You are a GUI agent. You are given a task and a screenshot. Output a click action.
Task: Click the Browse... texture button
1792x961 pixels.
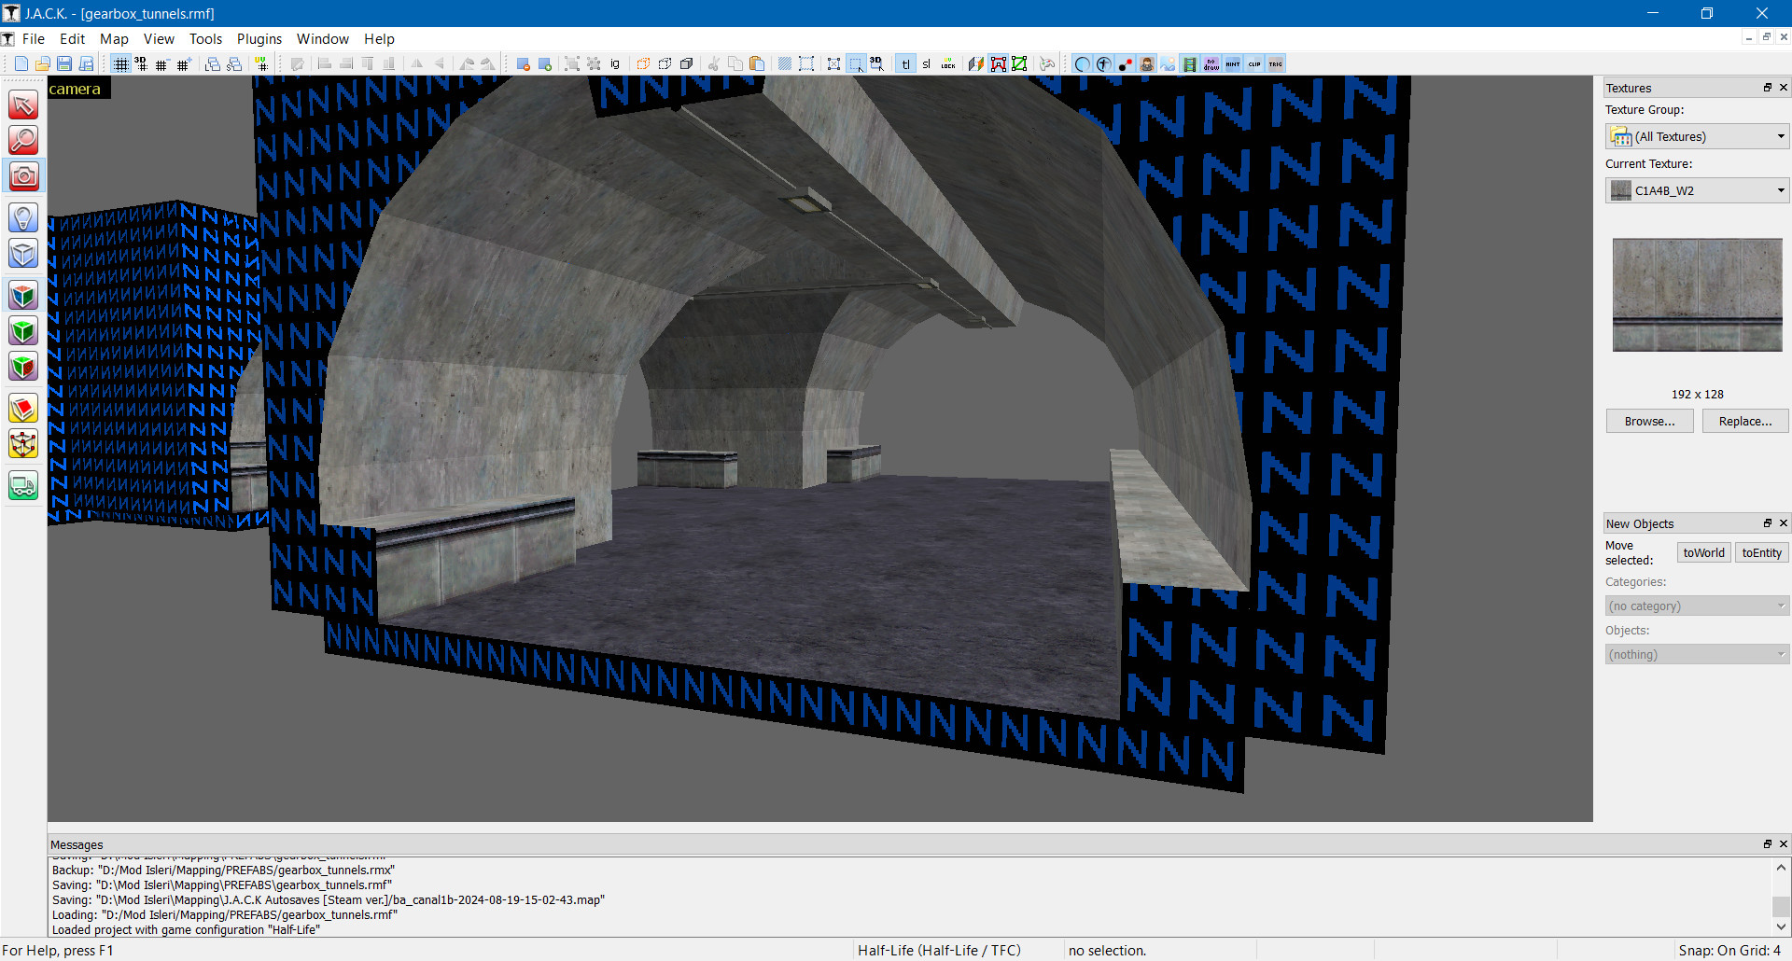[1649, 421]
